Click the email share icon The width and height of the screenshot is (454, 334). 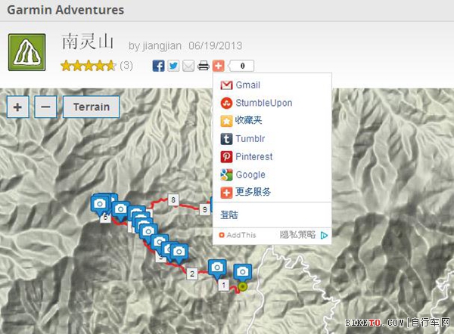pos(188,66)
